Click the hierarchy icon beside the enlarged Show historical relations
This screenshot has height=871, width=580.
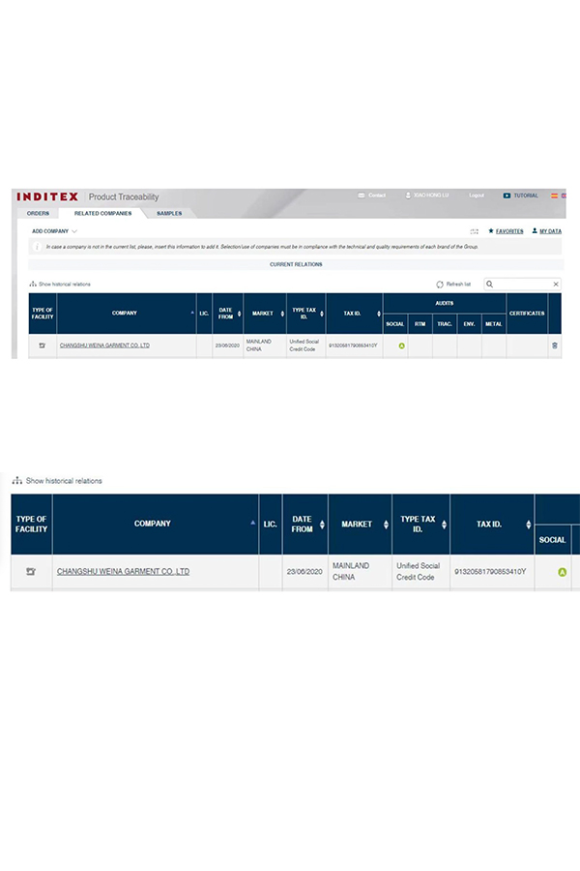click(17, 480)
